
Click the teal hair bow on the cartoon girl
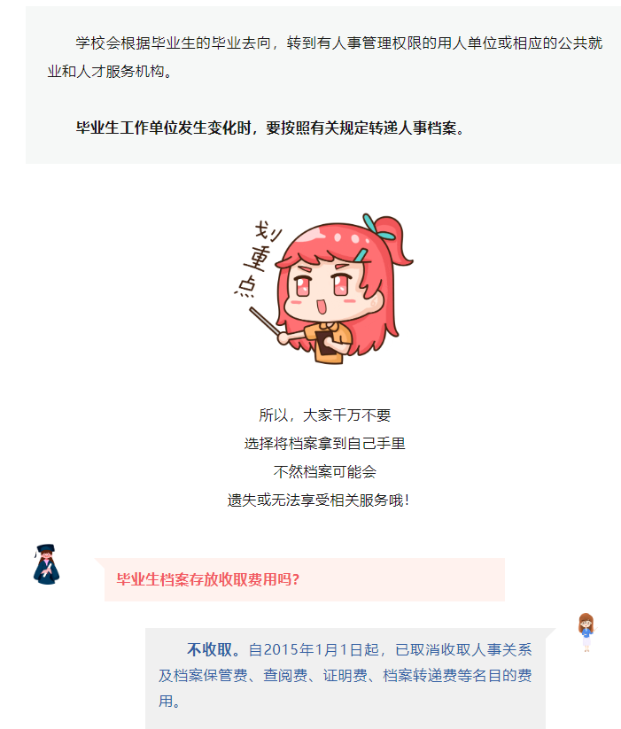(x=377, y=227)
